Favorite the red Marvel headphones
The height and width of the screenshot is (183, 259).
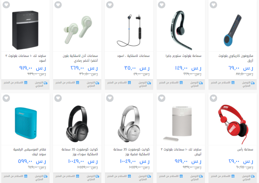pos(213,98)
